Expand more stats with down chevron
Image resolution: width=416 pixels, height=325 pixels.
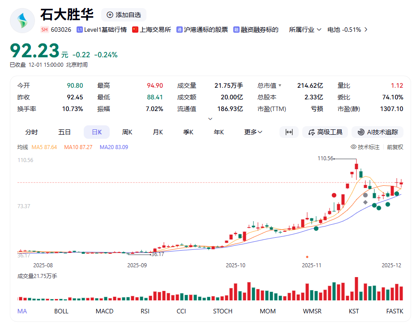click(210, 119)
